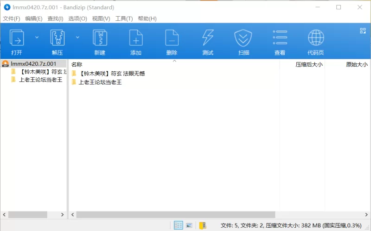Viewport: 371px width, 231px height.
Task: Click the 新建 (New archive) icon
Action: point(100,38)
